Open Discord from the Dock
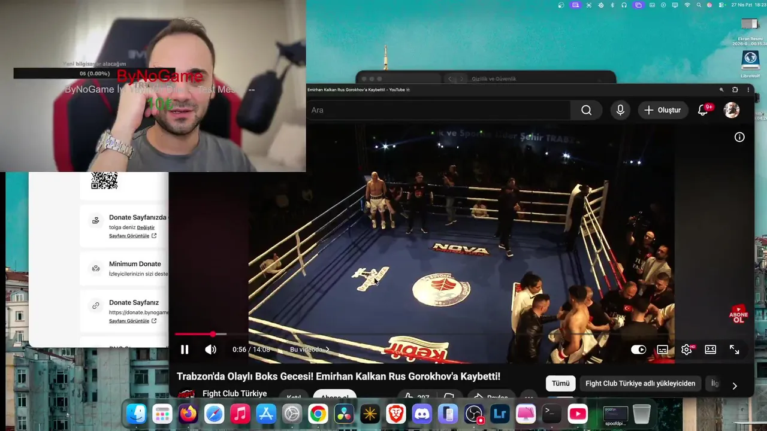This screenshot has height=431, width=767. (422, 414)
